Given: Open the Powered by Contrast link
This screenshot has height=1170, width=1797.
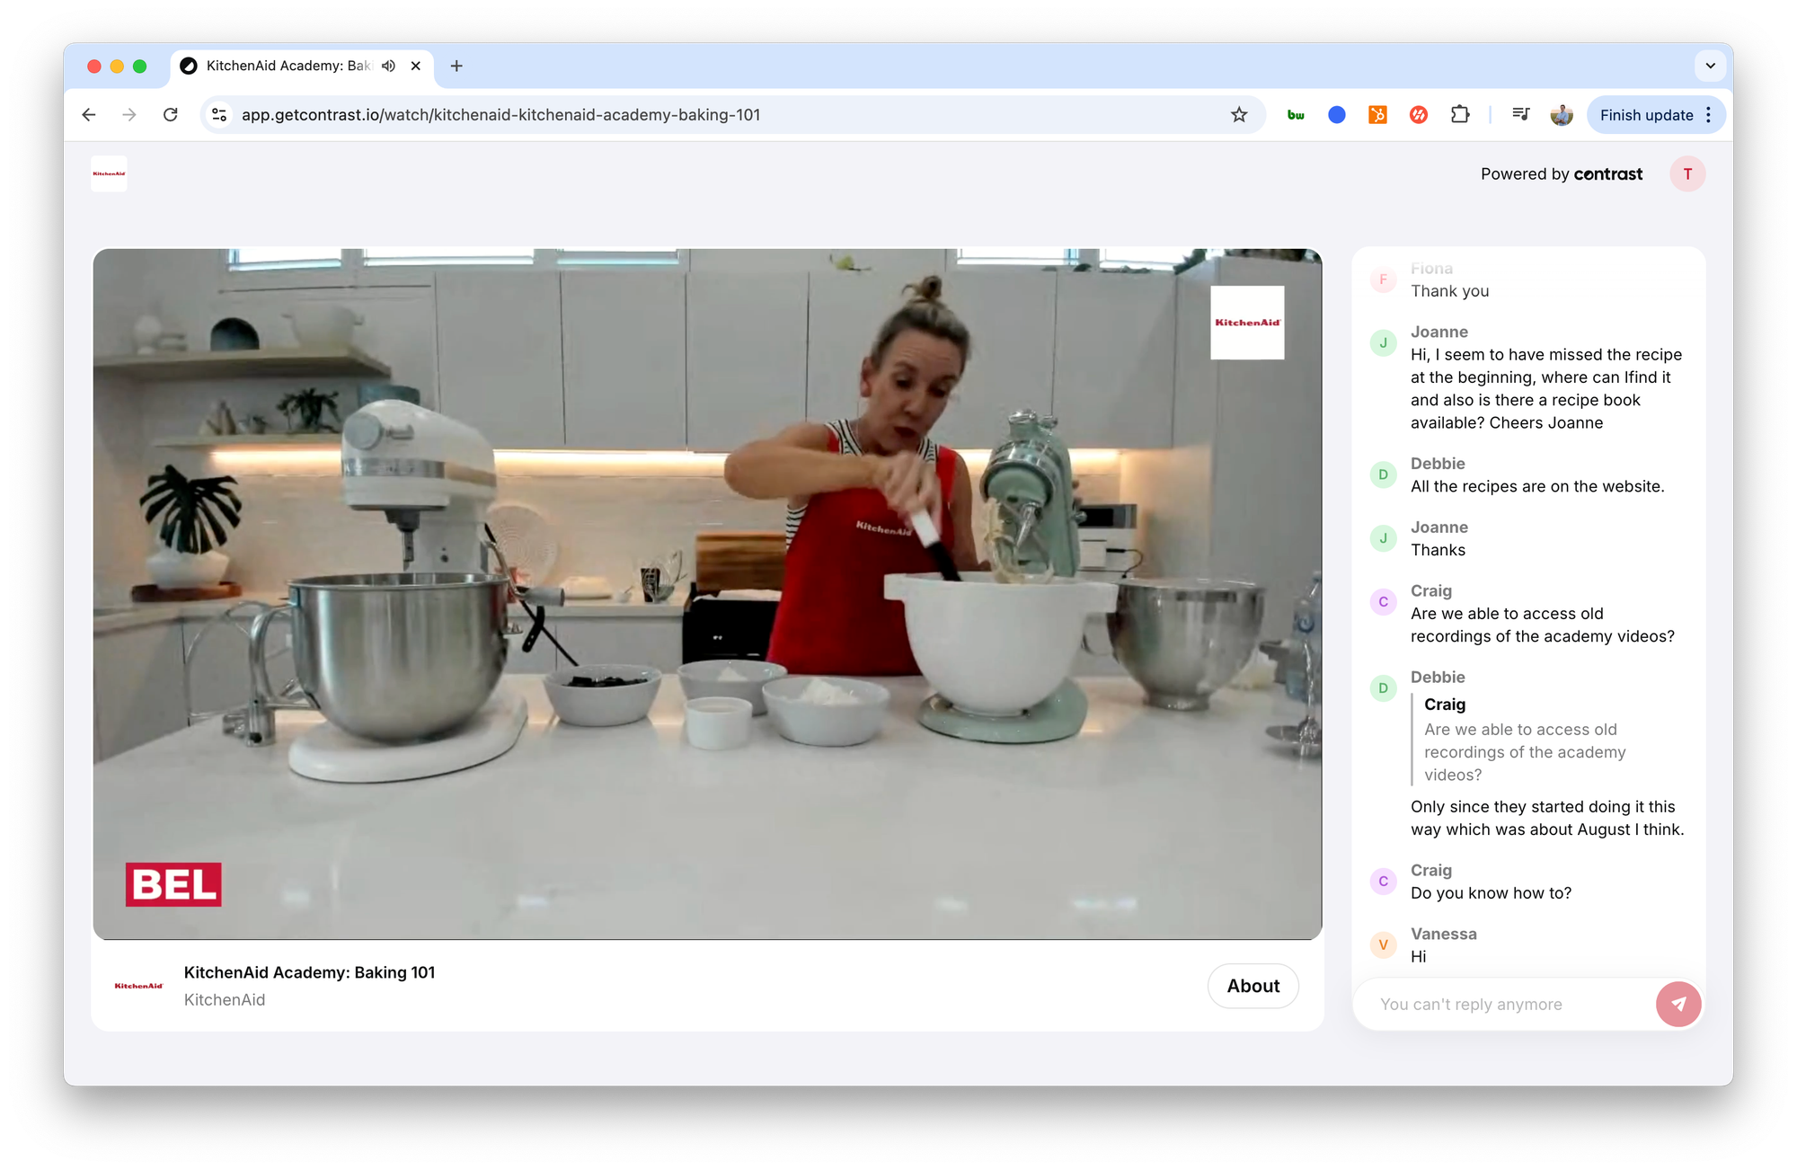Looking at the screenshot, I should tap(1562, 173).
